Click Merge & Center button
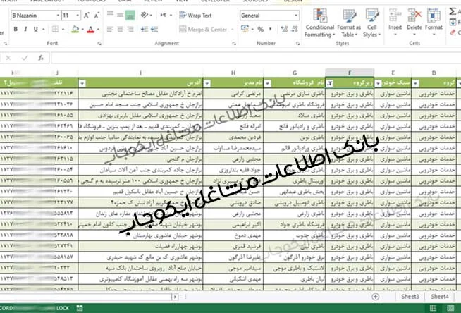This screenshot has width=461, height=313. [x=204, y=30]
